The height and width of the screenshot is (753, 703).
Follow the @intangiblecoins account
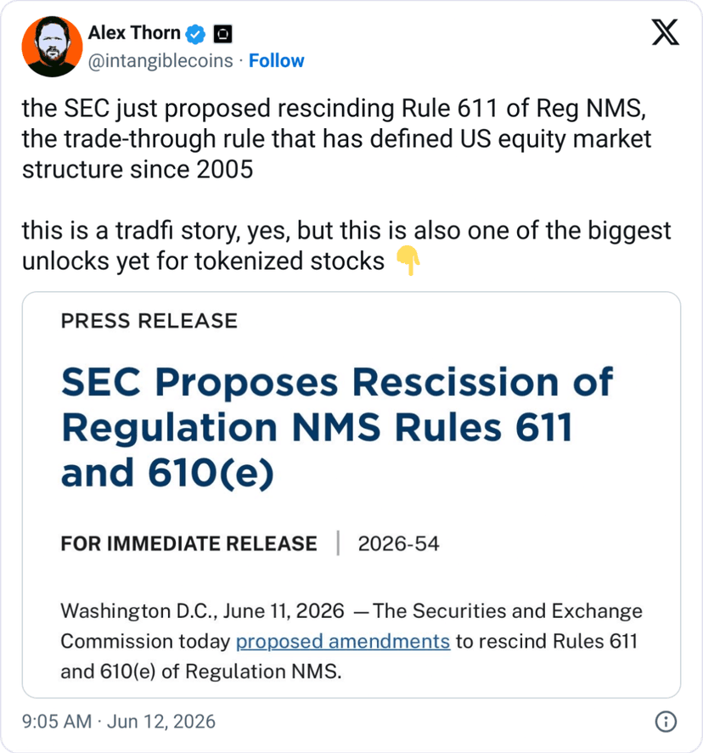(276, 61)
